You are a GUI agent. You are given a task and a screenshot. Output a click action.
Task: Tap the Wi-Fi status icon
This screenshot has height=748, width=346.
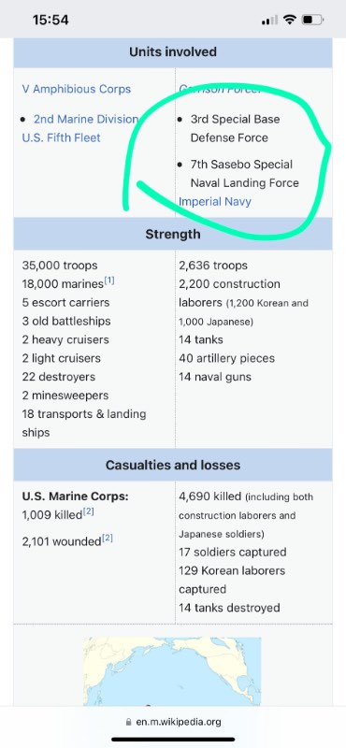pos(289,20)
